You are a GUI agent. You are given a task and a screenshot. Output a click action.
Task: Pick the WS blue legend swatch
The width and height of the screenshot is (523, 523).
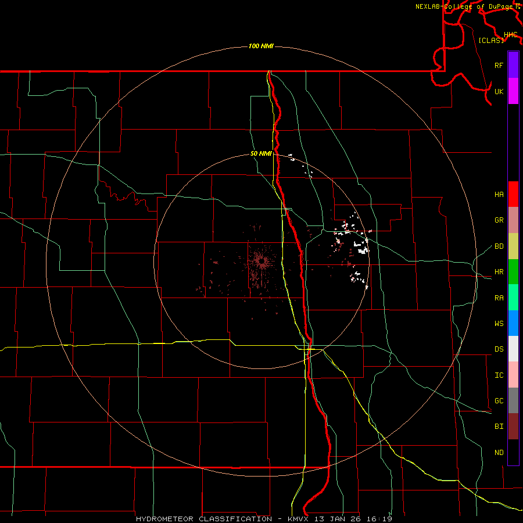point(513,323)
